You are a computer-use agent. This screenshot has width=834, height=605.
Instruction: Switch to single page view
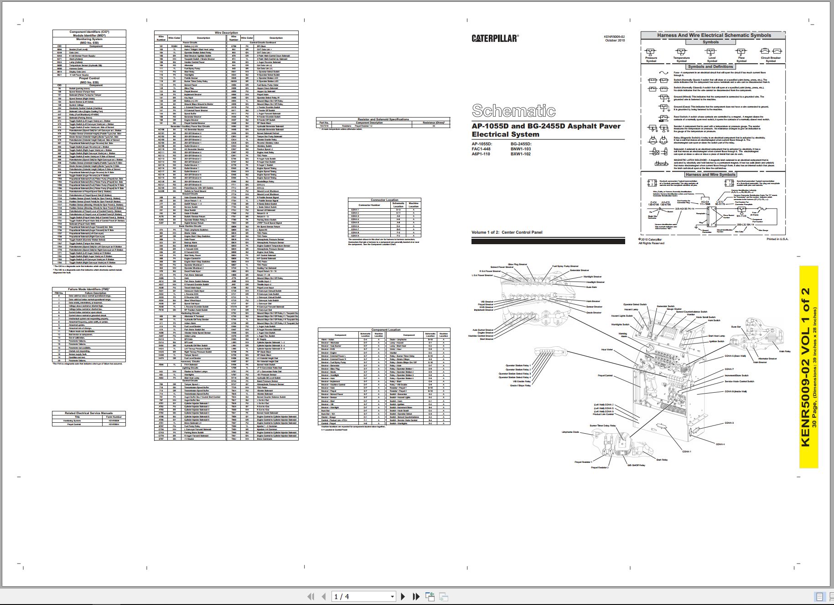(819, 597)
